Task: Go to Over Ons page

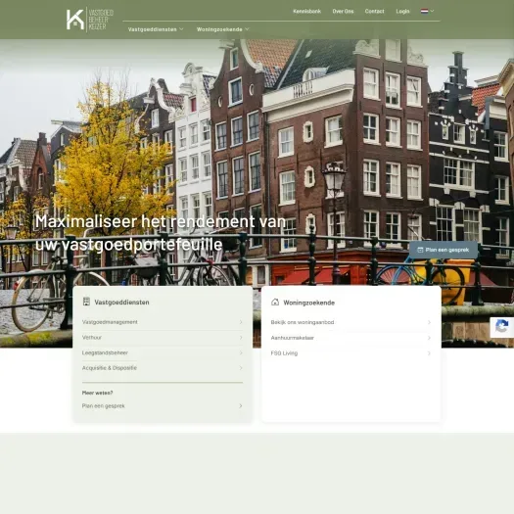Action: (343, 11)
